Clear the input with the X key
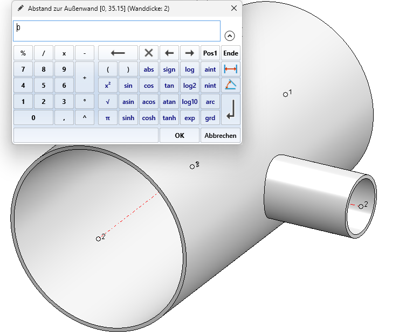This screenshot has height=335, width=406. [149, 53]
